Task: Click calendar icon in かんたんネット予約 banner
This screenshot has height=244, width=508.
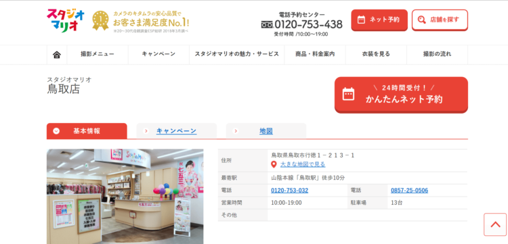Action: click(x=348, y=94)
